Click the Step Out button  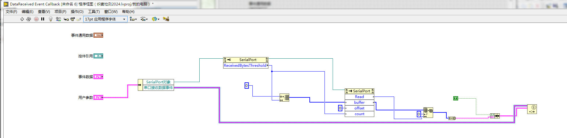point(79,19)
